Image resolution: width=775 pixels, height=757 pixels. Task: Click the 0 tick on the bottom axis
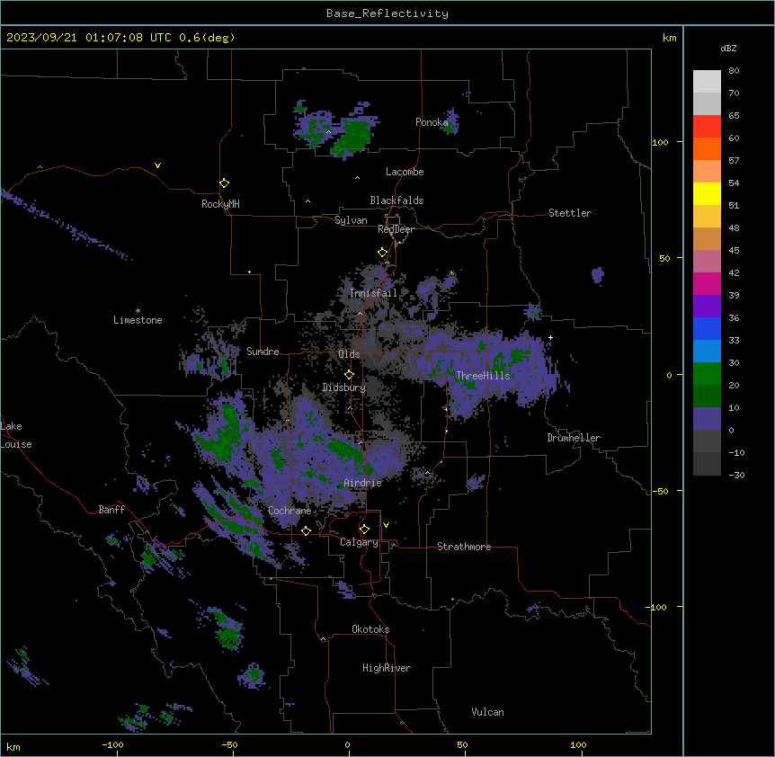(347, 744)
